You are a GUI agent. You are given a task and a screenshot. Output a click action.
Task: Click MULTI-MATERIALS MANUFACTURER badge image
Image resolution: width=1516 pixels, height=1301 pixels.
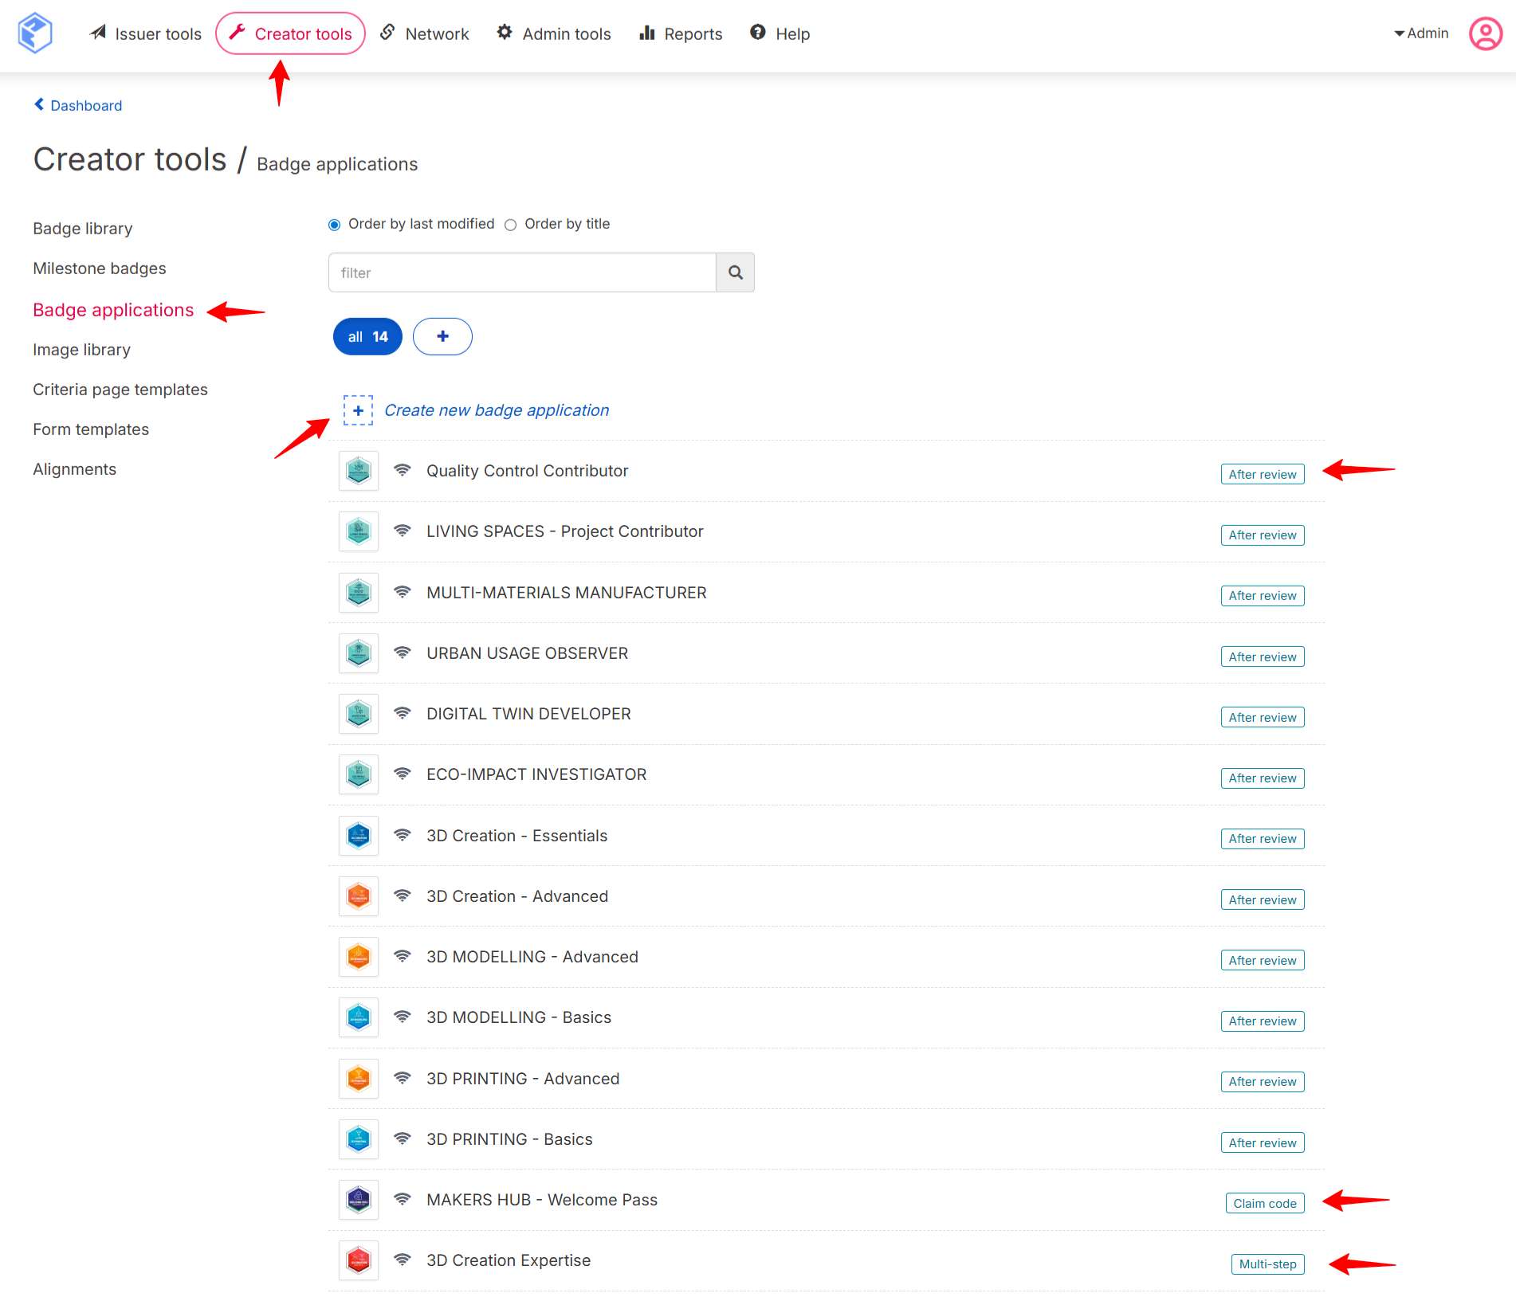click(359, 593)
